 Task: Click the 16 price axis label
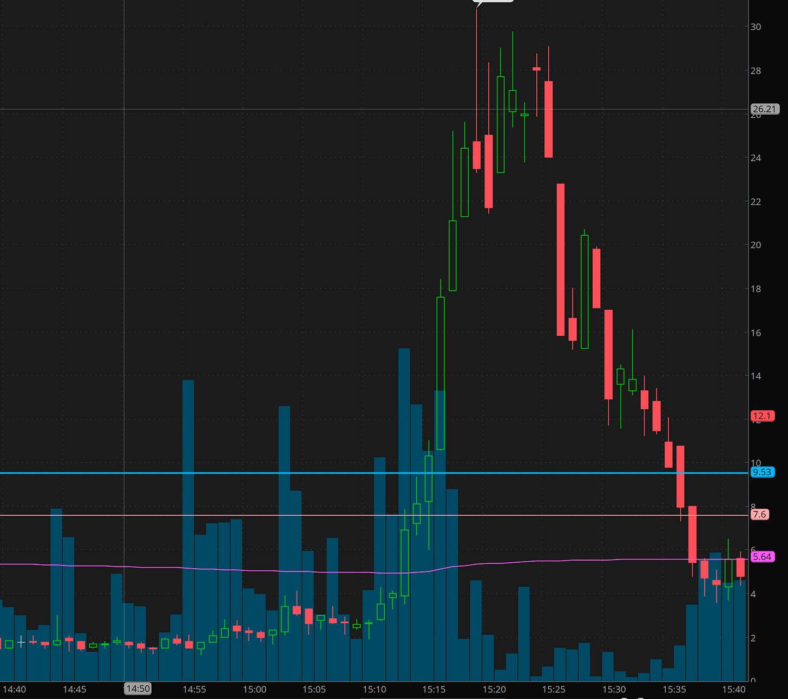[756, 332]
